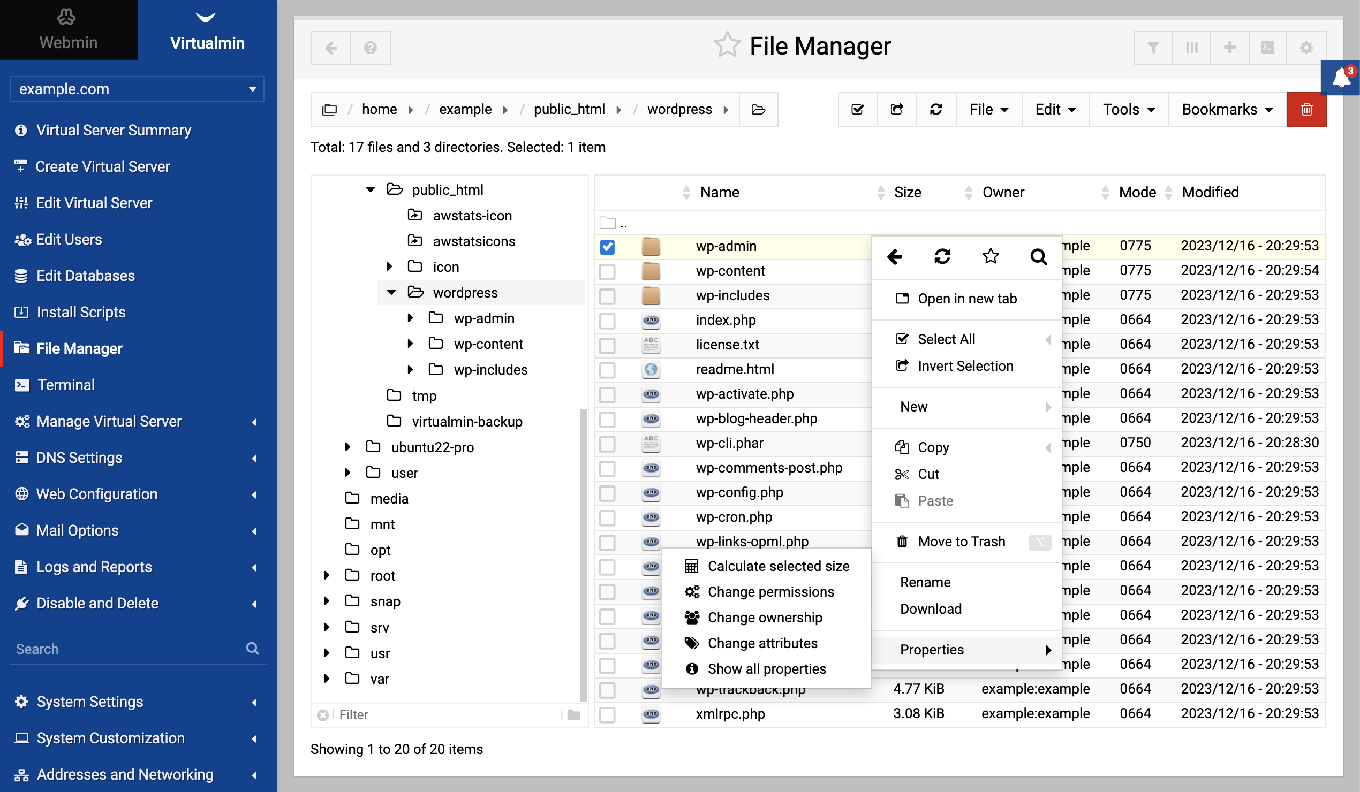Open the Bookmarks dropdown menu
The height and width of the screenshot is (792, 1360).
[x=1227, y=110]
